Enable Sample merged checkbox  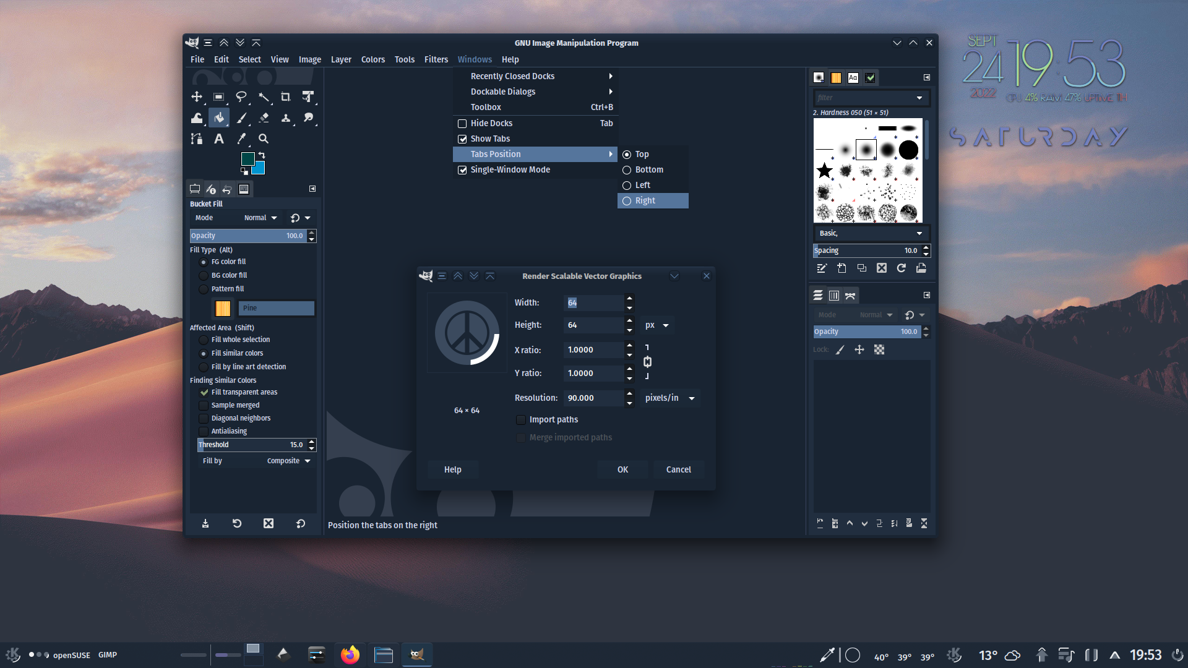[x=204, y=405]
